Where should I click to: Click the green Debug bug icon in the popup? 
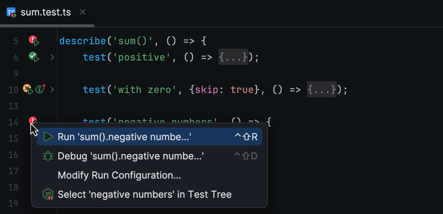(x=48, y=156)
